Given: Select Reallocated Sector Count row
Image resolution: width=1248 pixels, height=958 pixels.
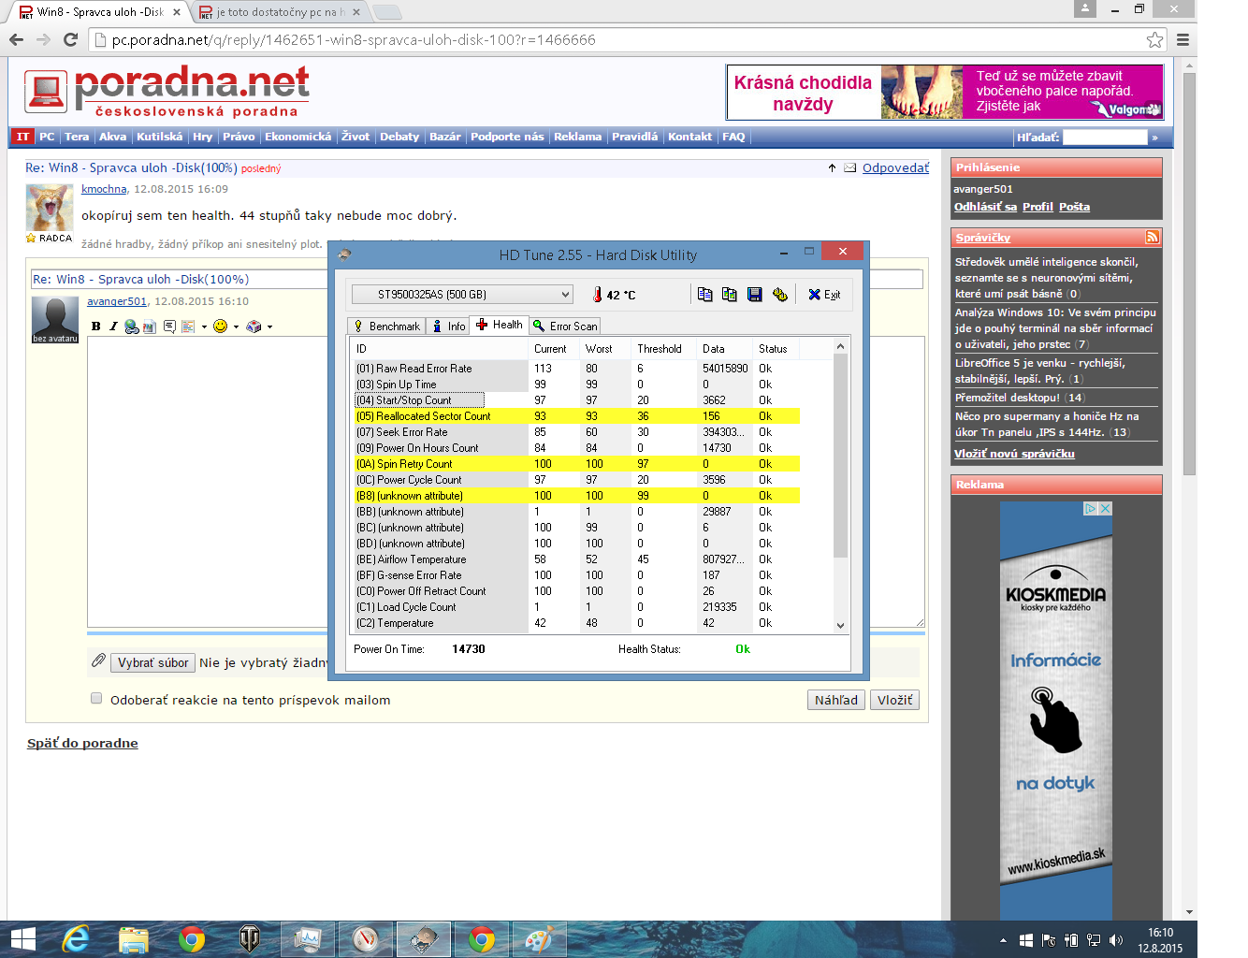Looking at the screenshot, I should [x=576, y=416].
